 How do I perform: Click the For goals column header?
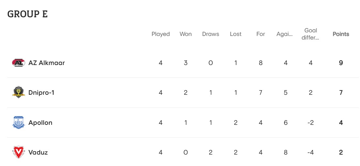[x=260, y=34]
